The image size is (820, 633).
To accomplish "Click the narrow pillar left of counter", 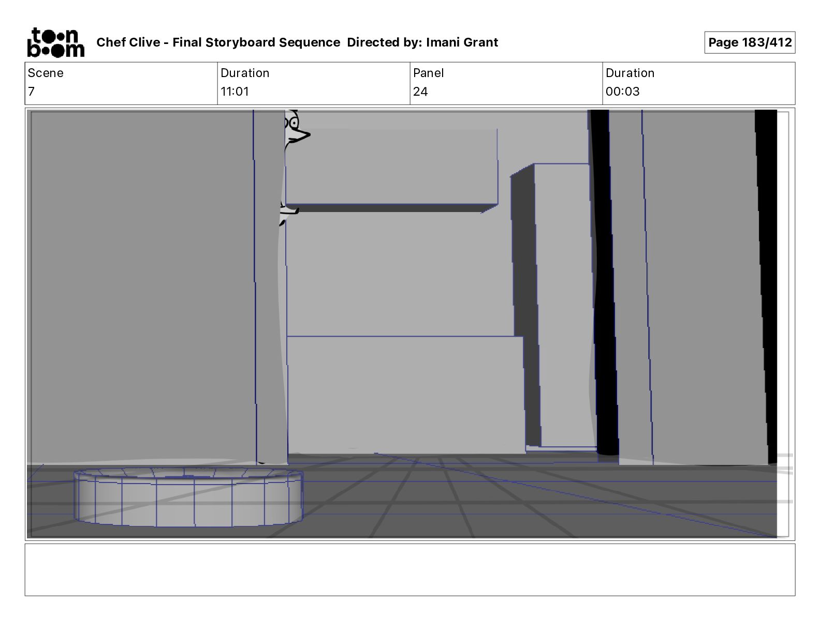I will click(x=270, y=287).
